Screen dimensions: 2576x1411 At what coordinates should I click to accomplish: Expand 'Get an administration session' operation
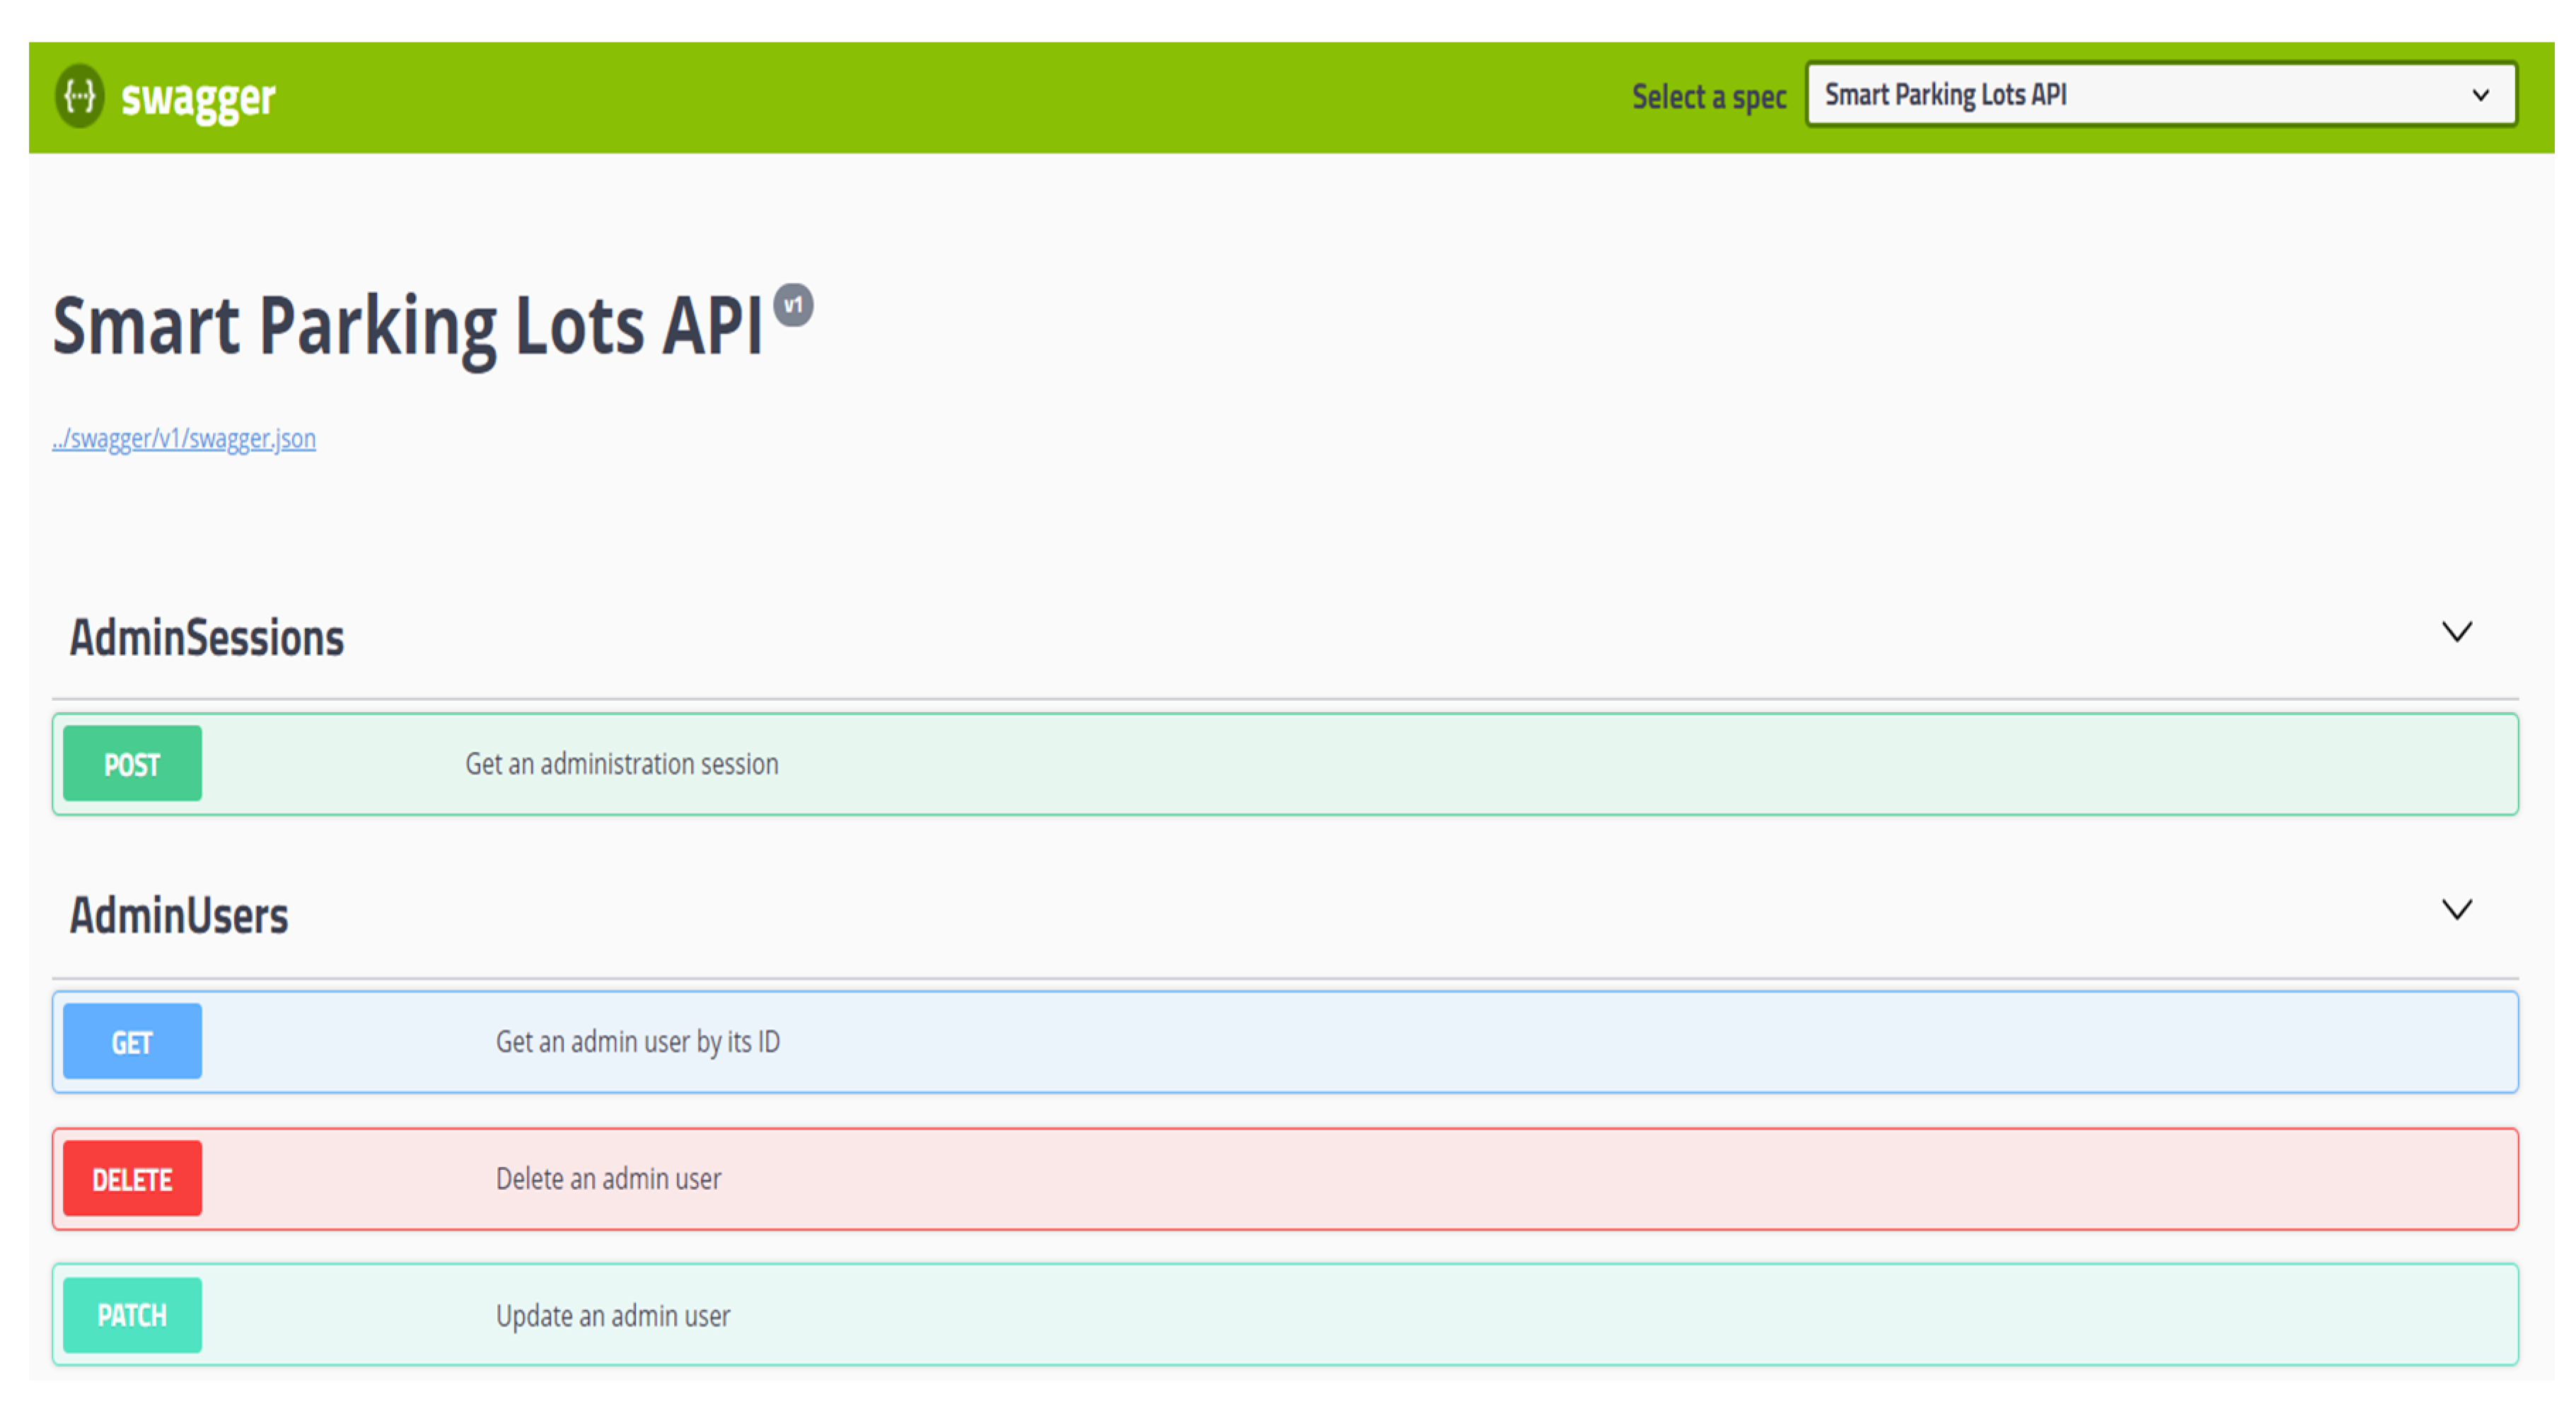621,764
